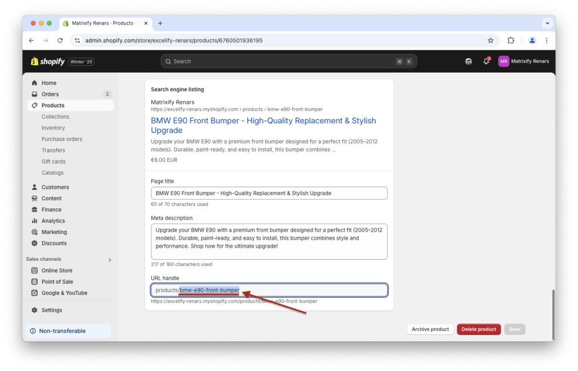578x371 pixels.
Task: Open the browser search tabs dropdown
Action: [548, 23]
